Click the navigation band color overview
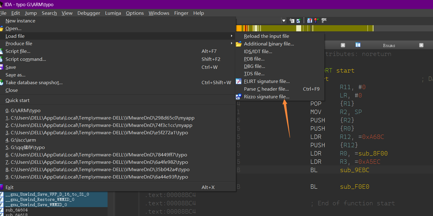Screen dimensions: 433x216 pos(307,28)
